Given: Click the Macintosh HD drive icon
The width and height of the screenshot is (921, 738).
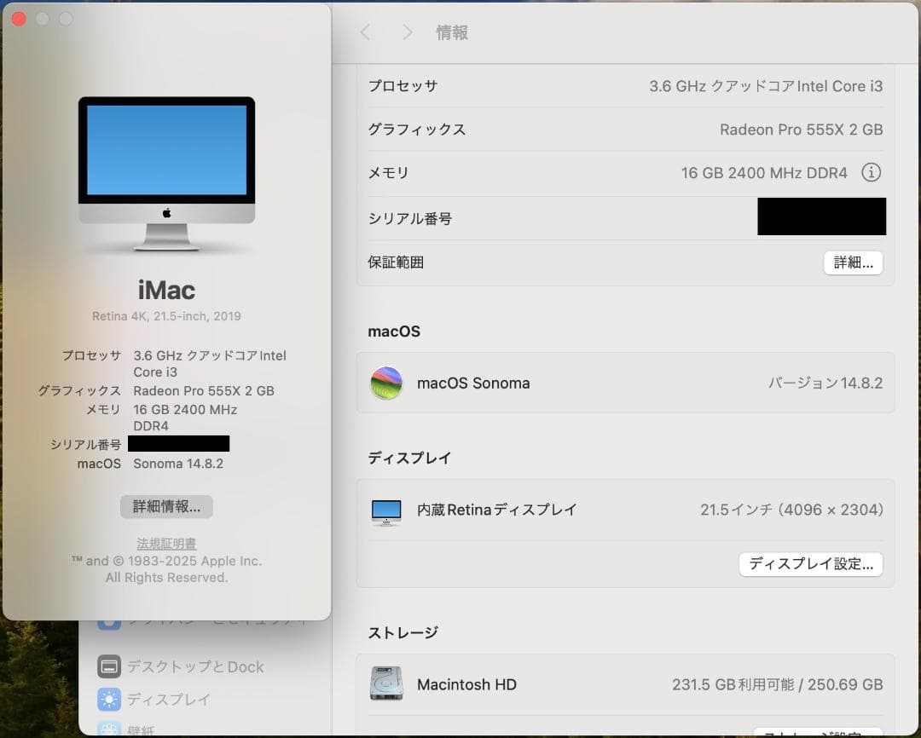Looking at the screenshot, I should (x=386, y=683).
